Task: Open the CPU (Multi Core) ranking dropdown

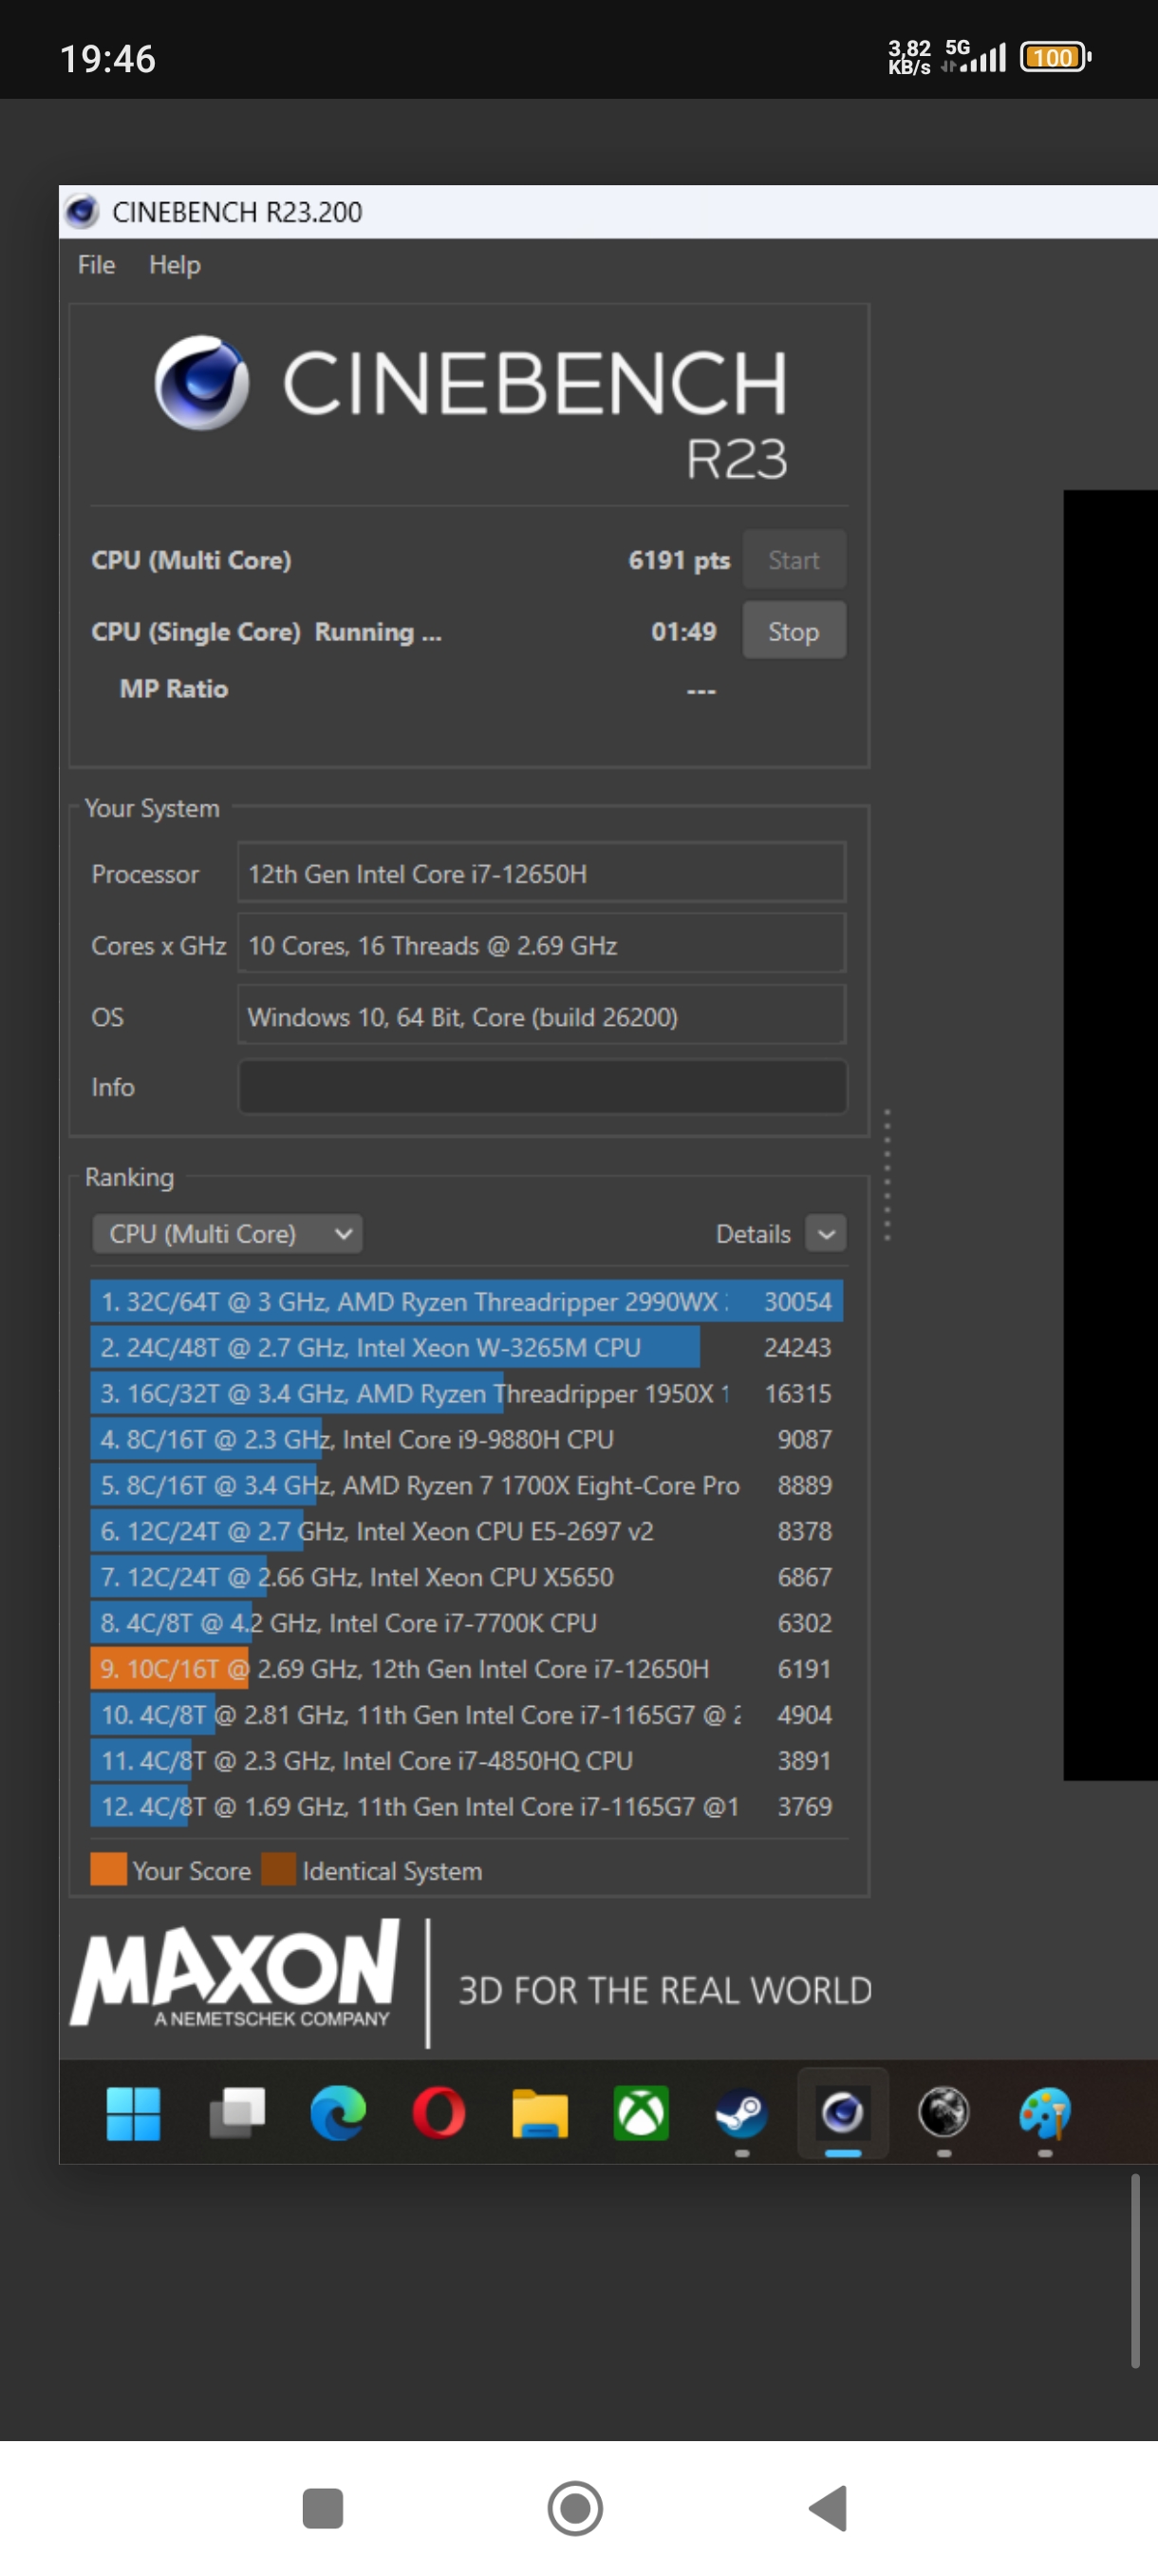Action: click(x=227, y=1234)
